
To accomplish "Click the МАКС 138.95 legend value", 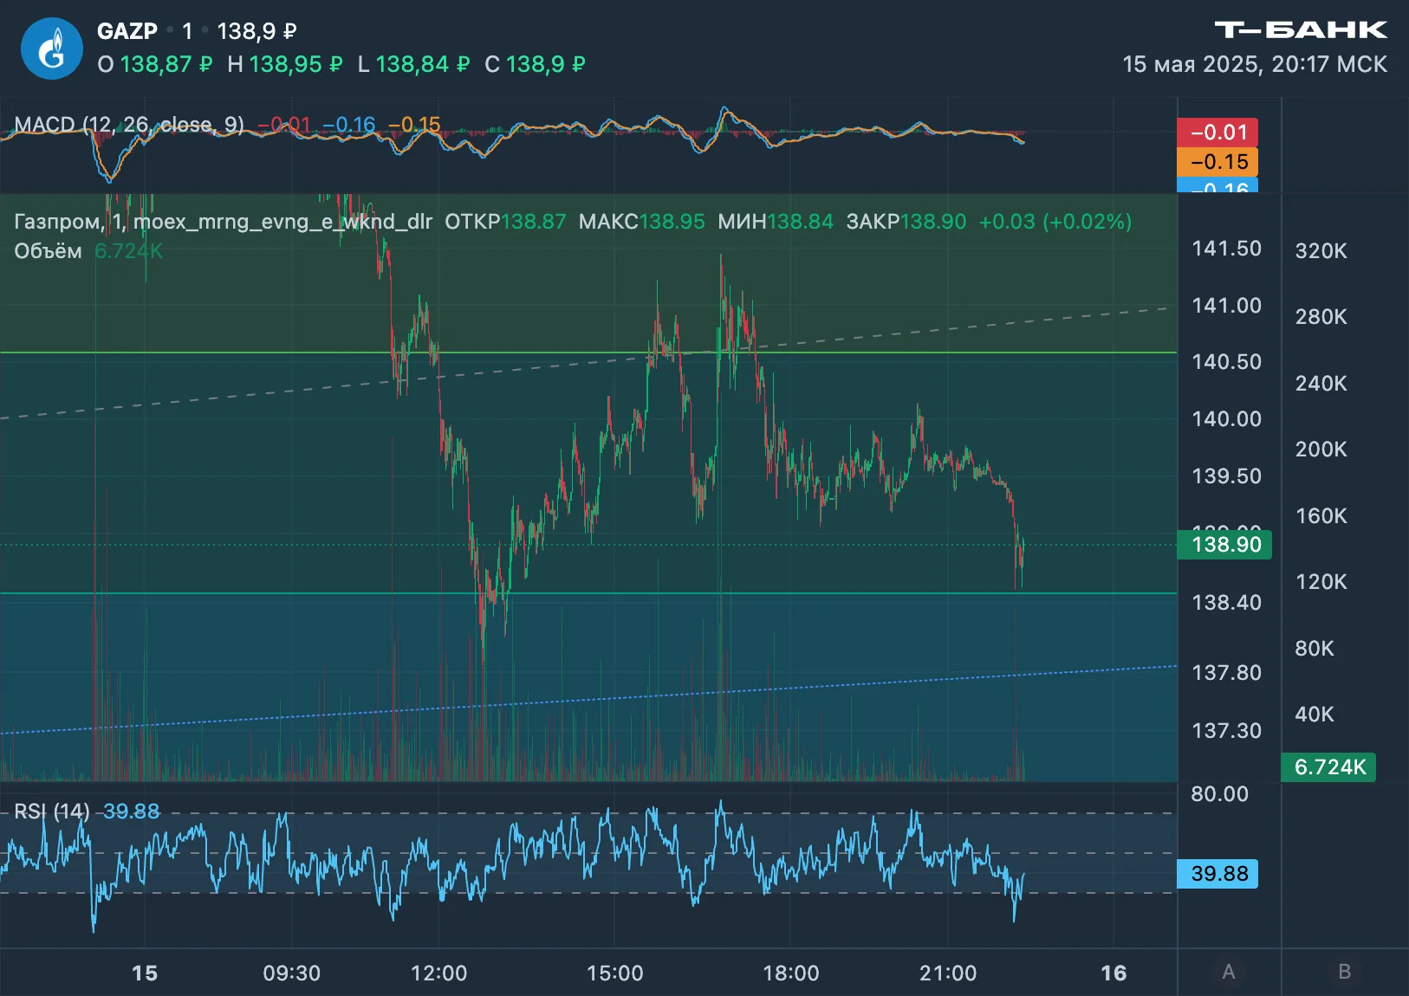I will [642, 222].
